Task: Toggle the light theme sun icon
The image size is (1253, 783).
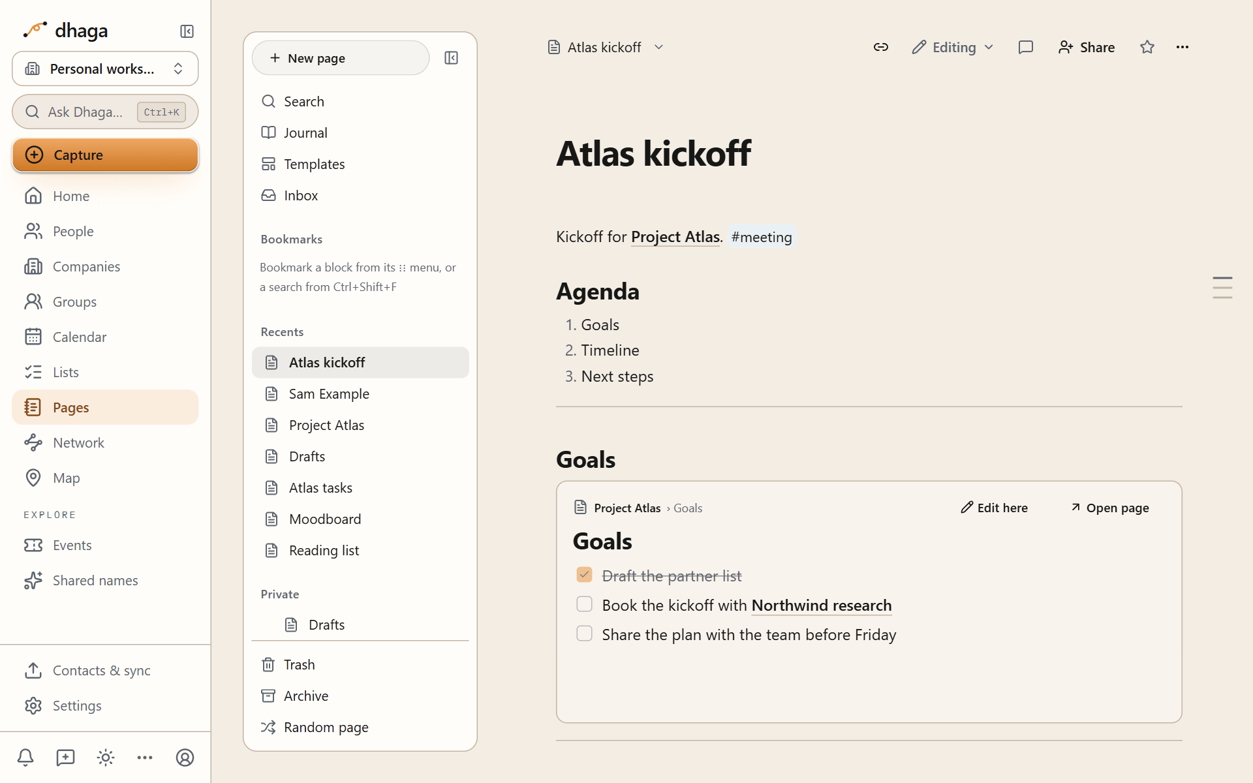Action: [x=106, y=758]
